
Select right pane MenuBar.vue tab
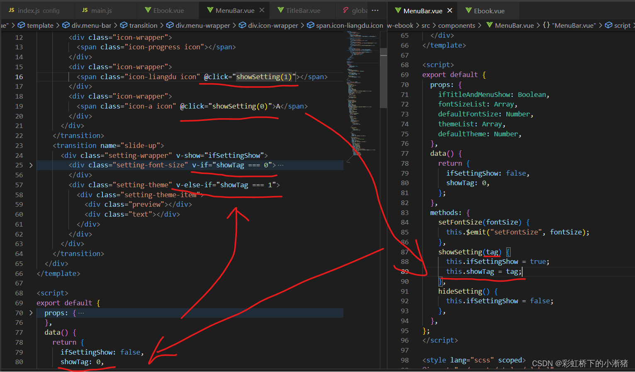point(423,10)
